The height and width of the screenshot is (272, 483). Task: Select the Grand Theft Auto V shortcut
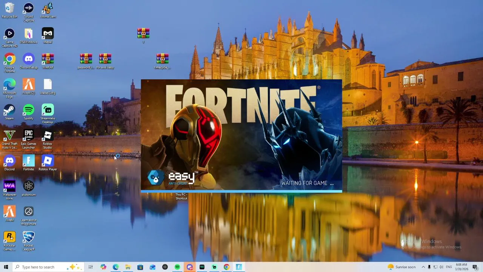pos(9,139)
